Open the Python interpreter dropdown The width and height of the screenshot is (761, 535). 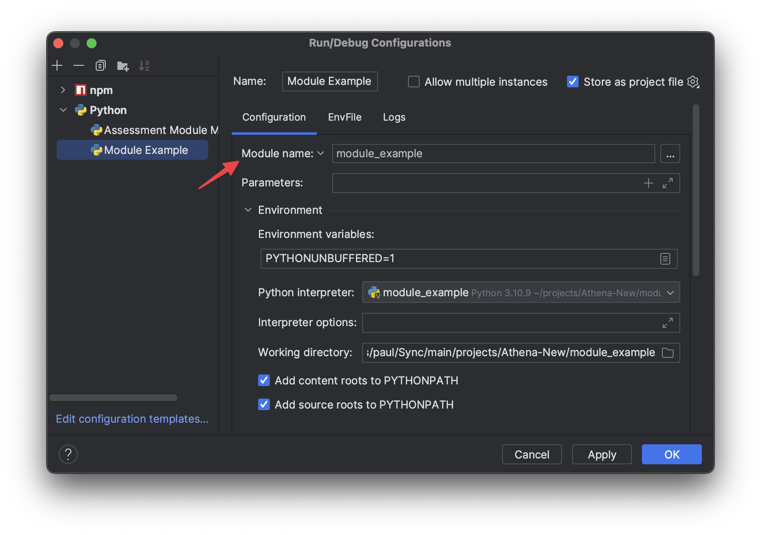pos(670,292)
